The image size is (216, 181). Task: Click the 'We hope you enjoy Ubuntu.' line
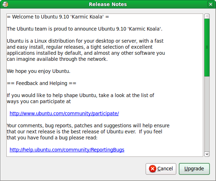tap(38, 71)
